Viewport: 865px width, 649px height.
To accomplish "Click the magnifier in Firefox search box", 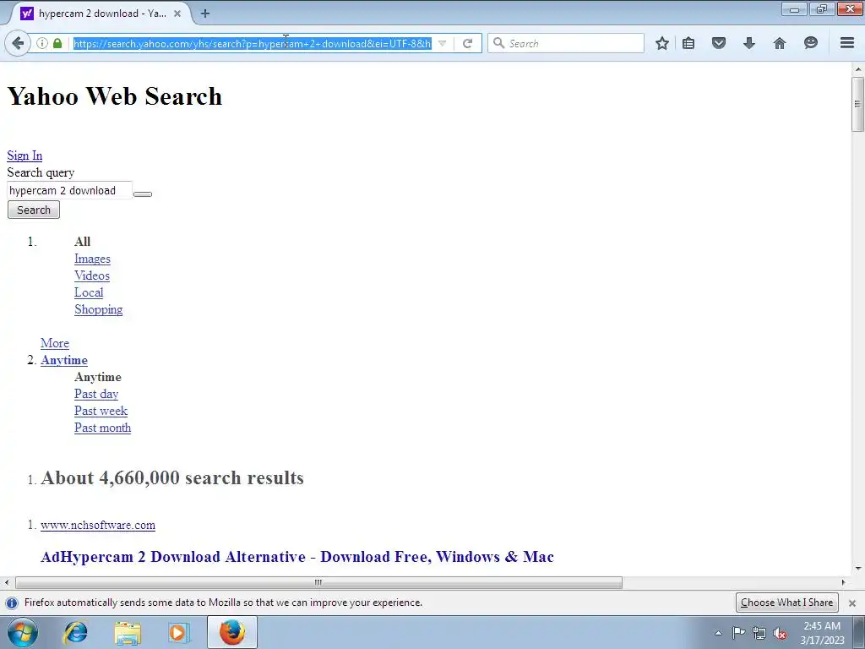I will [498, 43].
